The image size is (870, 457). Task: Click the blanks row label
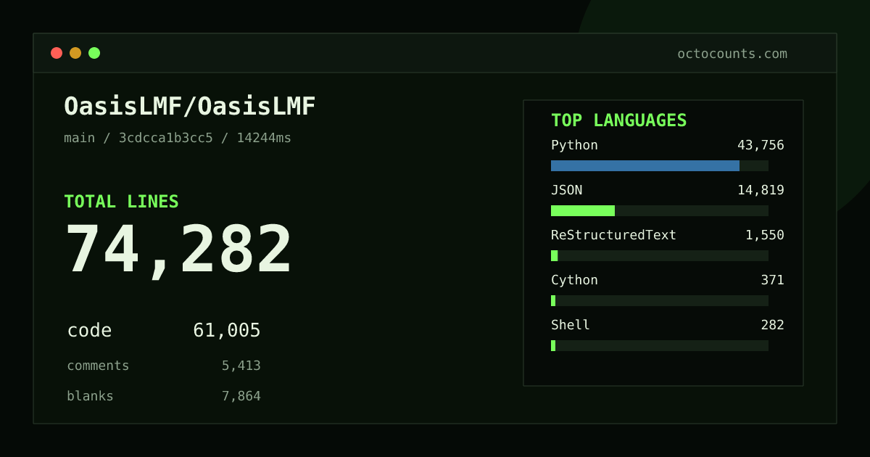90,396
